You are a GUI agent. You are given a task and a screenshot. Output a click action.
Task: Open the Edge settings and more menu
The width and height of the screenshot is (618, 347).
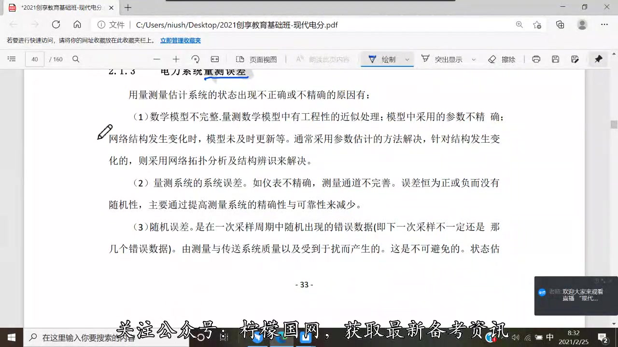(604, 25)
